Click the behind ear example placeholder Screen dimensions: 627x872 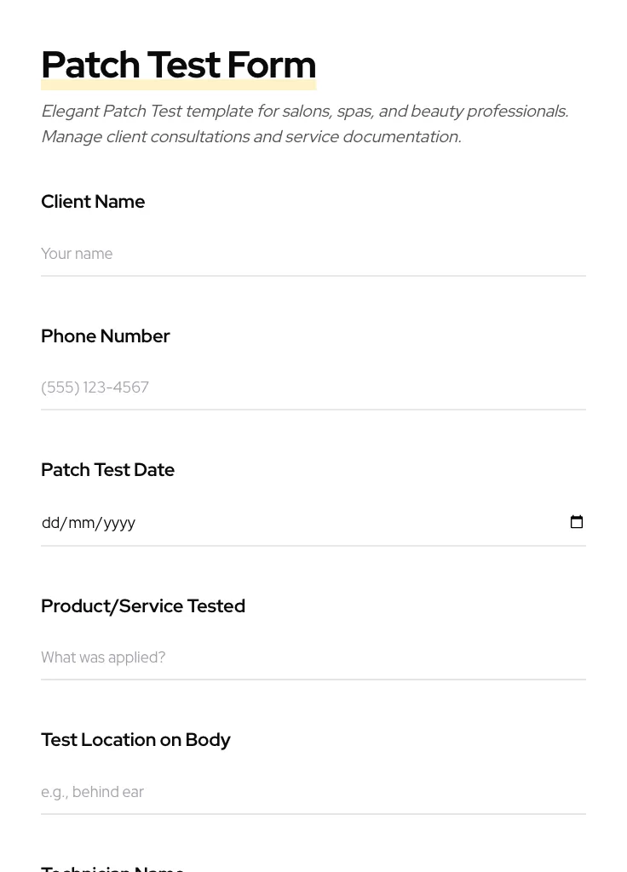(x=93, y=792)
